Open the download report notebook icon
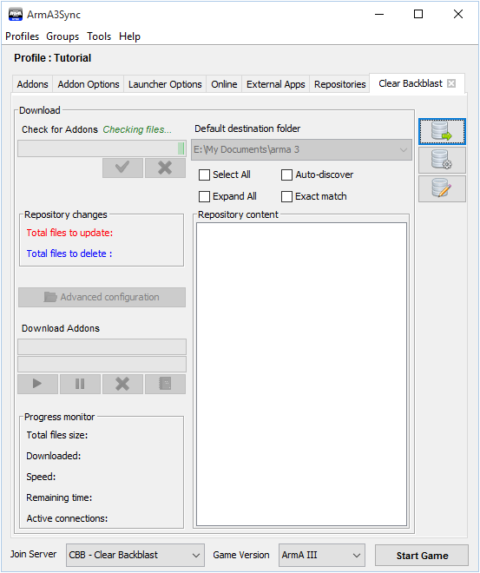This screenshot has width=480, height=573. point(165,384)
